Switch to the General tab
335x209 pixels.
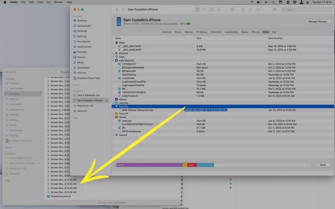167,31
